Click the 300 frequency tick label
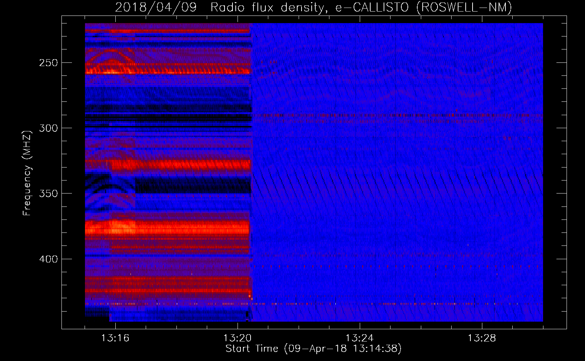The width and height of the screenshot is (585, 361). tap(48, 128)
